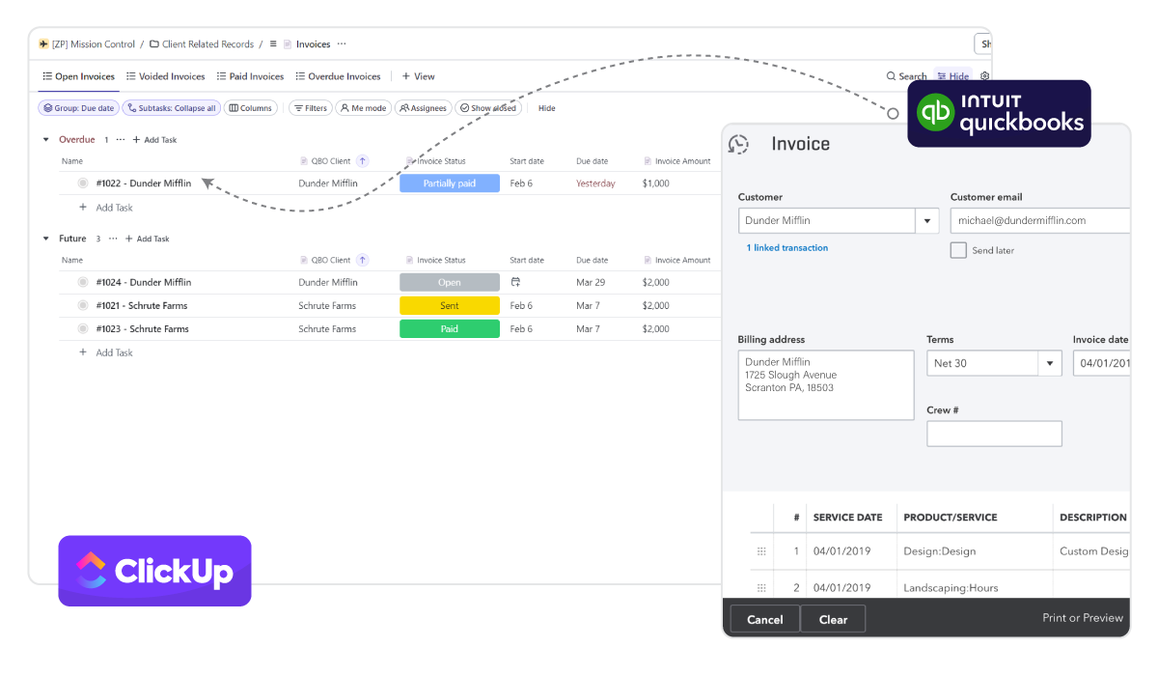This screenshot has height=676, width=1158.
Task: Click the Clear button on the invoice
Action: click(833, 618)
